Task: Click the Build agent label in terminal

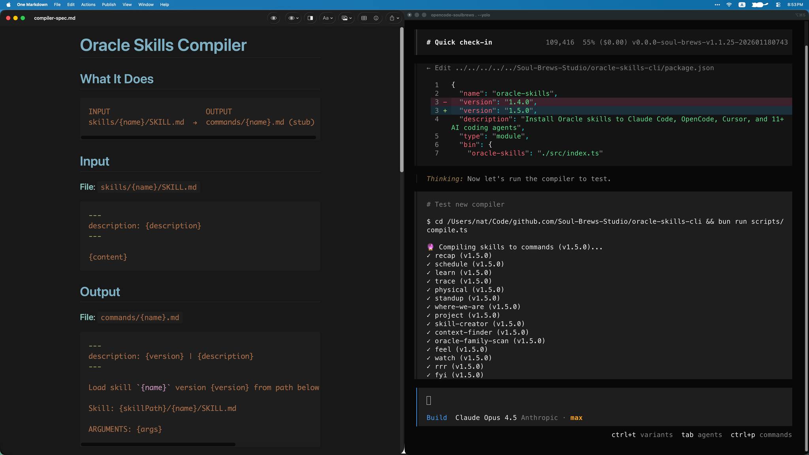Action: 436,417
